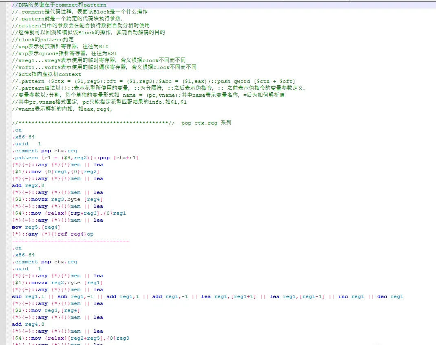Click the '//$ctx' virtual machine context comment
This screenshot has height=345, width=436.
[x=46, y=74]
